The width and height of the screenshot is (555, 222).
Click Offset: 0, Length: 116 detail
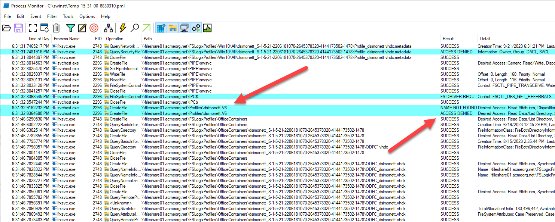click(x=511, y=80)
